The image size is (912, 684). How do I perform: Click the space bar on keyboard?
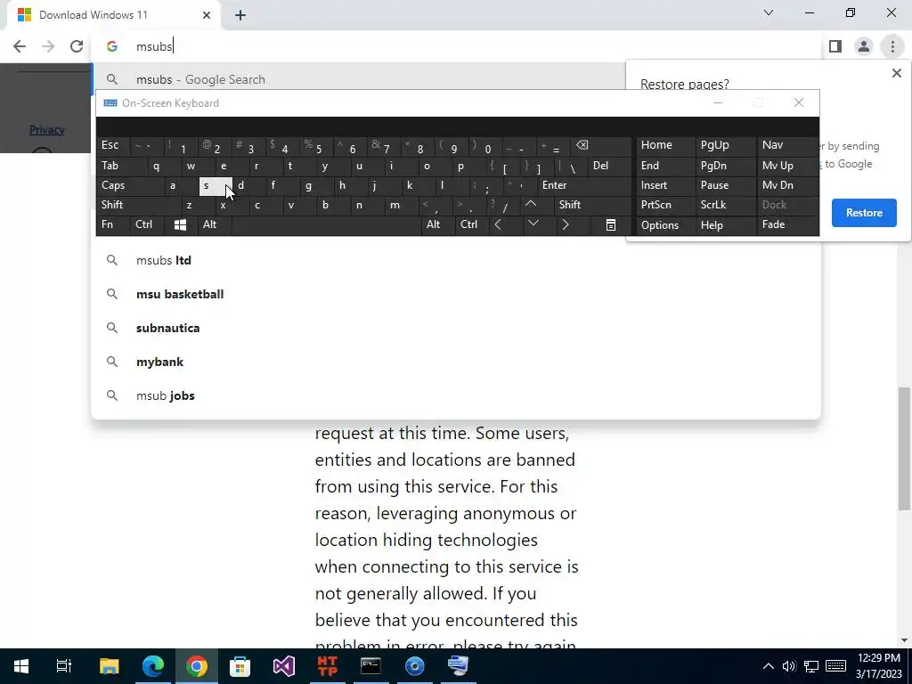click(326, 225)
